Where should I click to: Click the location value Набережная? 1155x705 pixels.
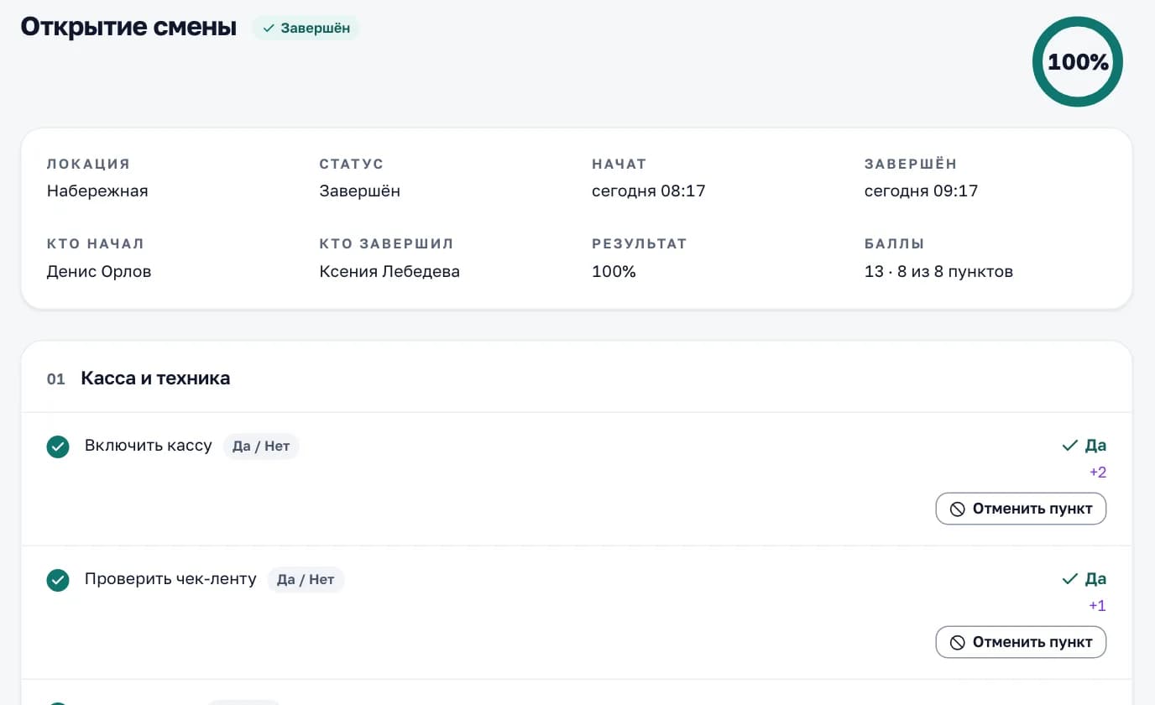pyautogui.click(x=97, y=191)
